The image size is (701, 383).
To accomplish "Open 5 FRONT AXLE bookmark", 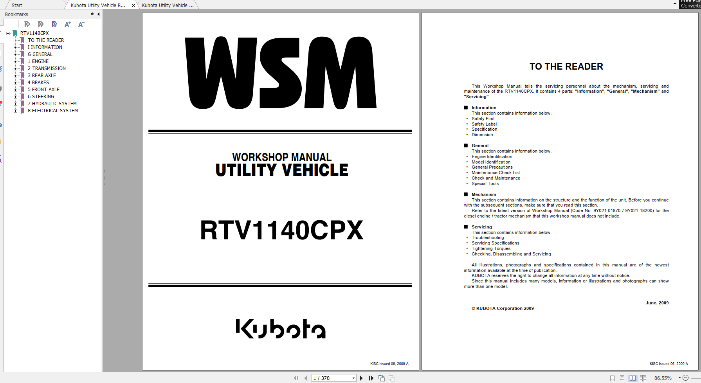I will (43, 90).
